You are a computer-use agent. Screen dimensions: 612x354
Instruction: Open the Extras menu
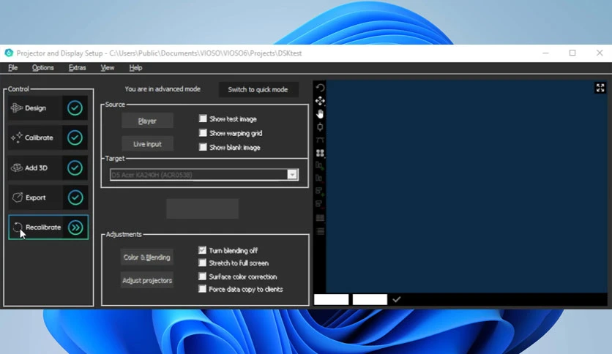[78, 68]
